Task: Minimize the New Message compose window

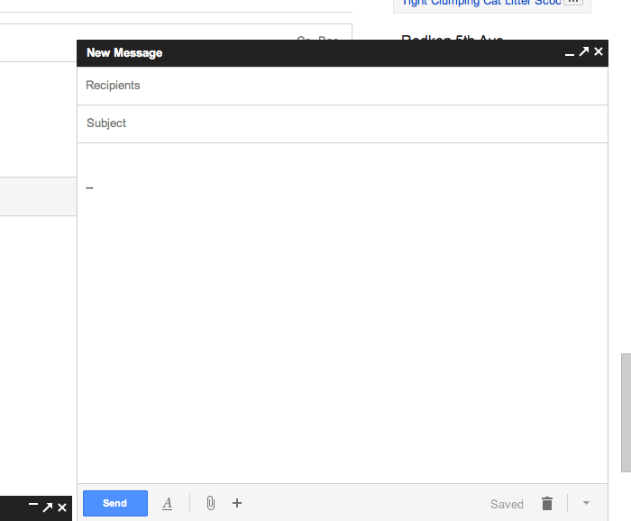Action: (x=569, y=53)
